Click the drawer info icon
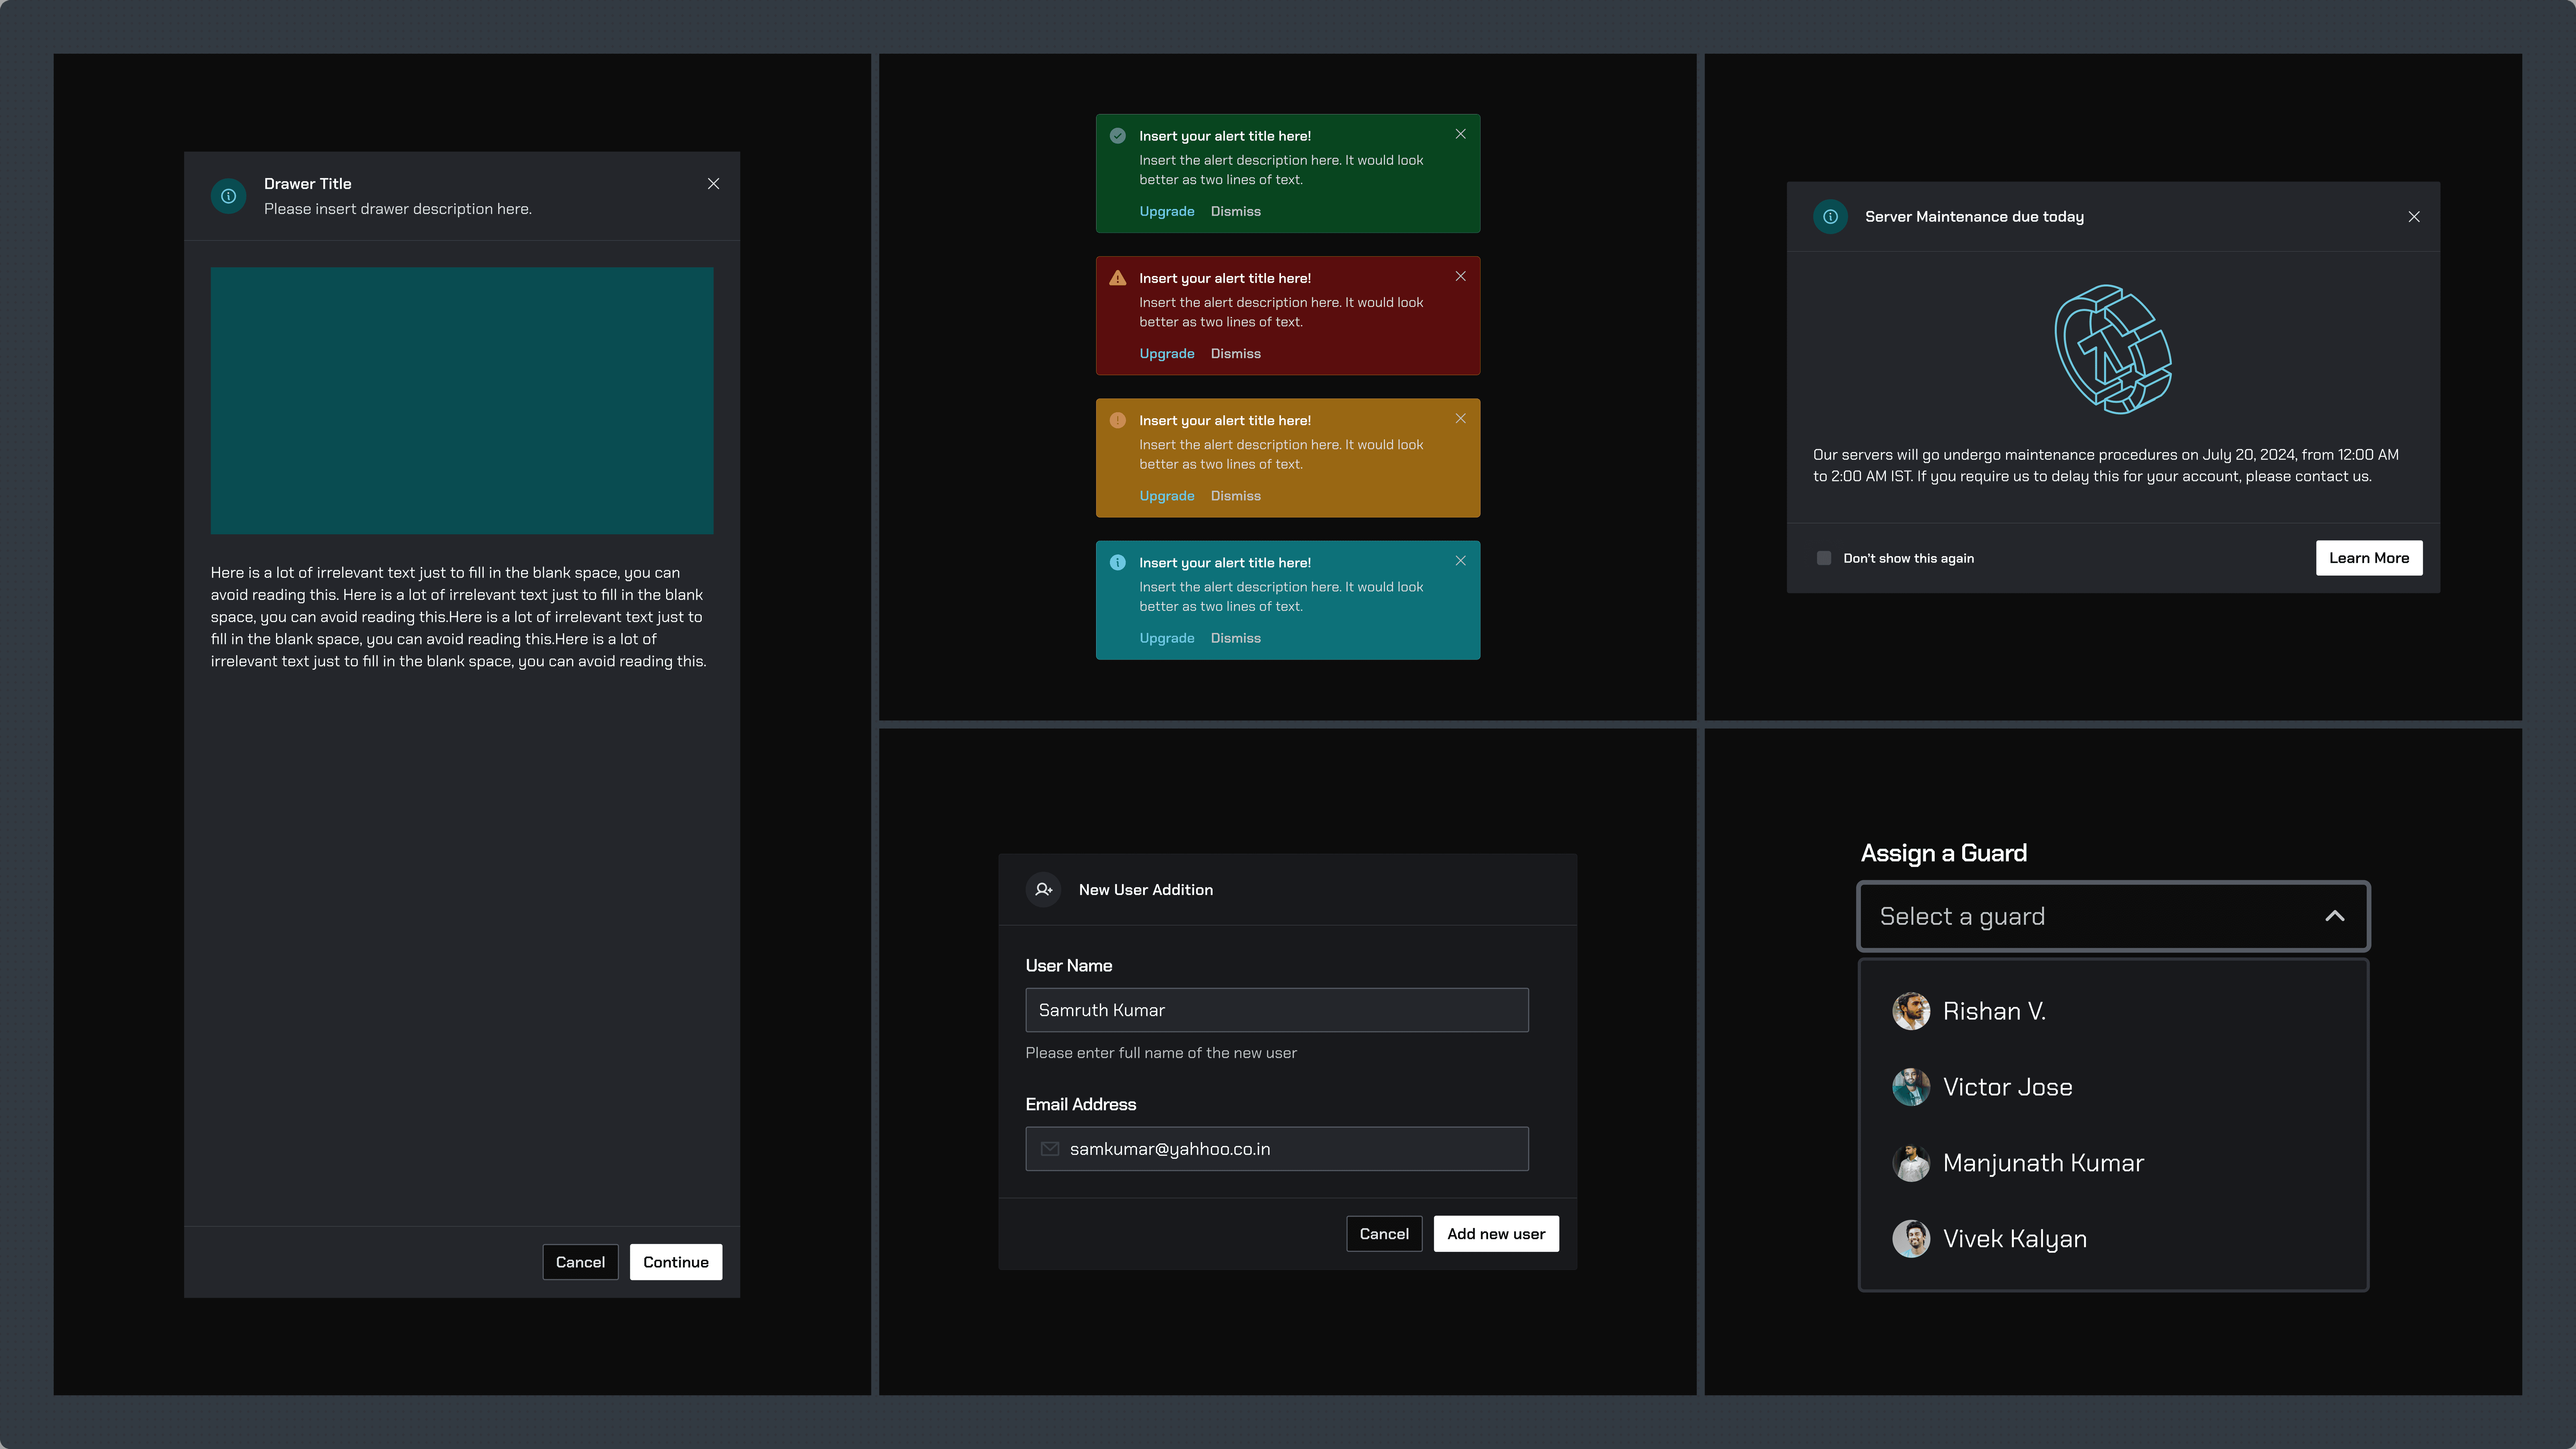This screenshot has width=2576, height=1449. tap(228, 196)
